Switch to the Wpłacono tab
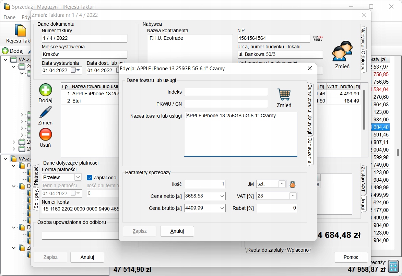Viewport: 402px width, 276px height. 298,250
